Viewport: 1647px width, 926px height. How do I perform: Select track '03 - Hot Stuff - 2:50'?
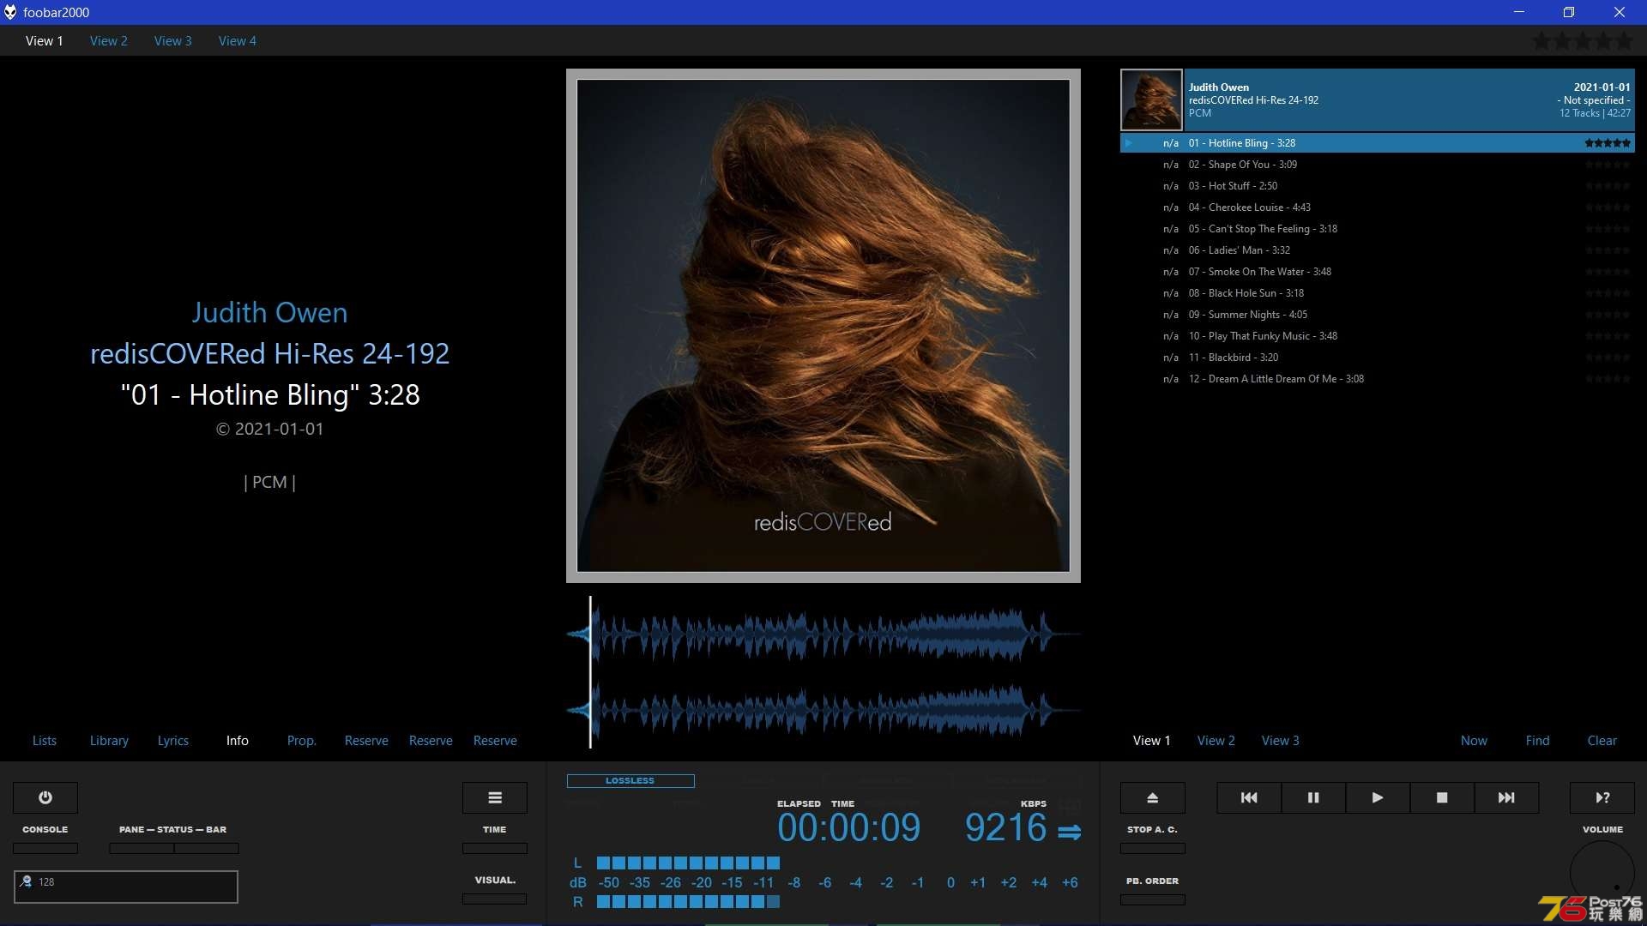(1378, 186)
